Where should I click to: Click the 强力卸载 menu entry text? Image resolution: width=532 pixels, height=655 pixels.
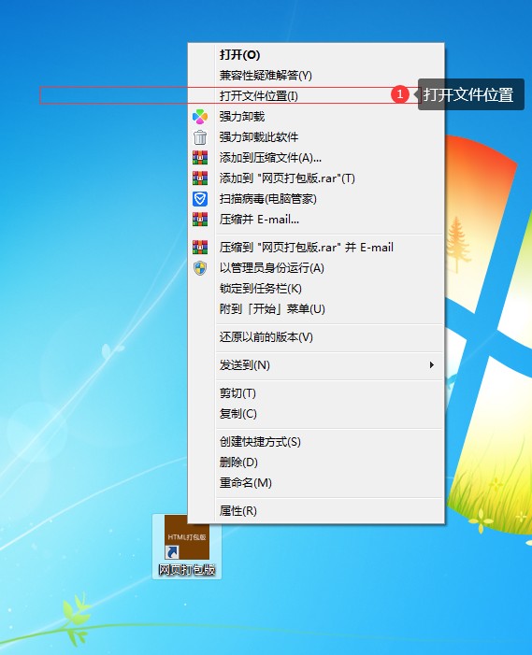click(242, 117)
